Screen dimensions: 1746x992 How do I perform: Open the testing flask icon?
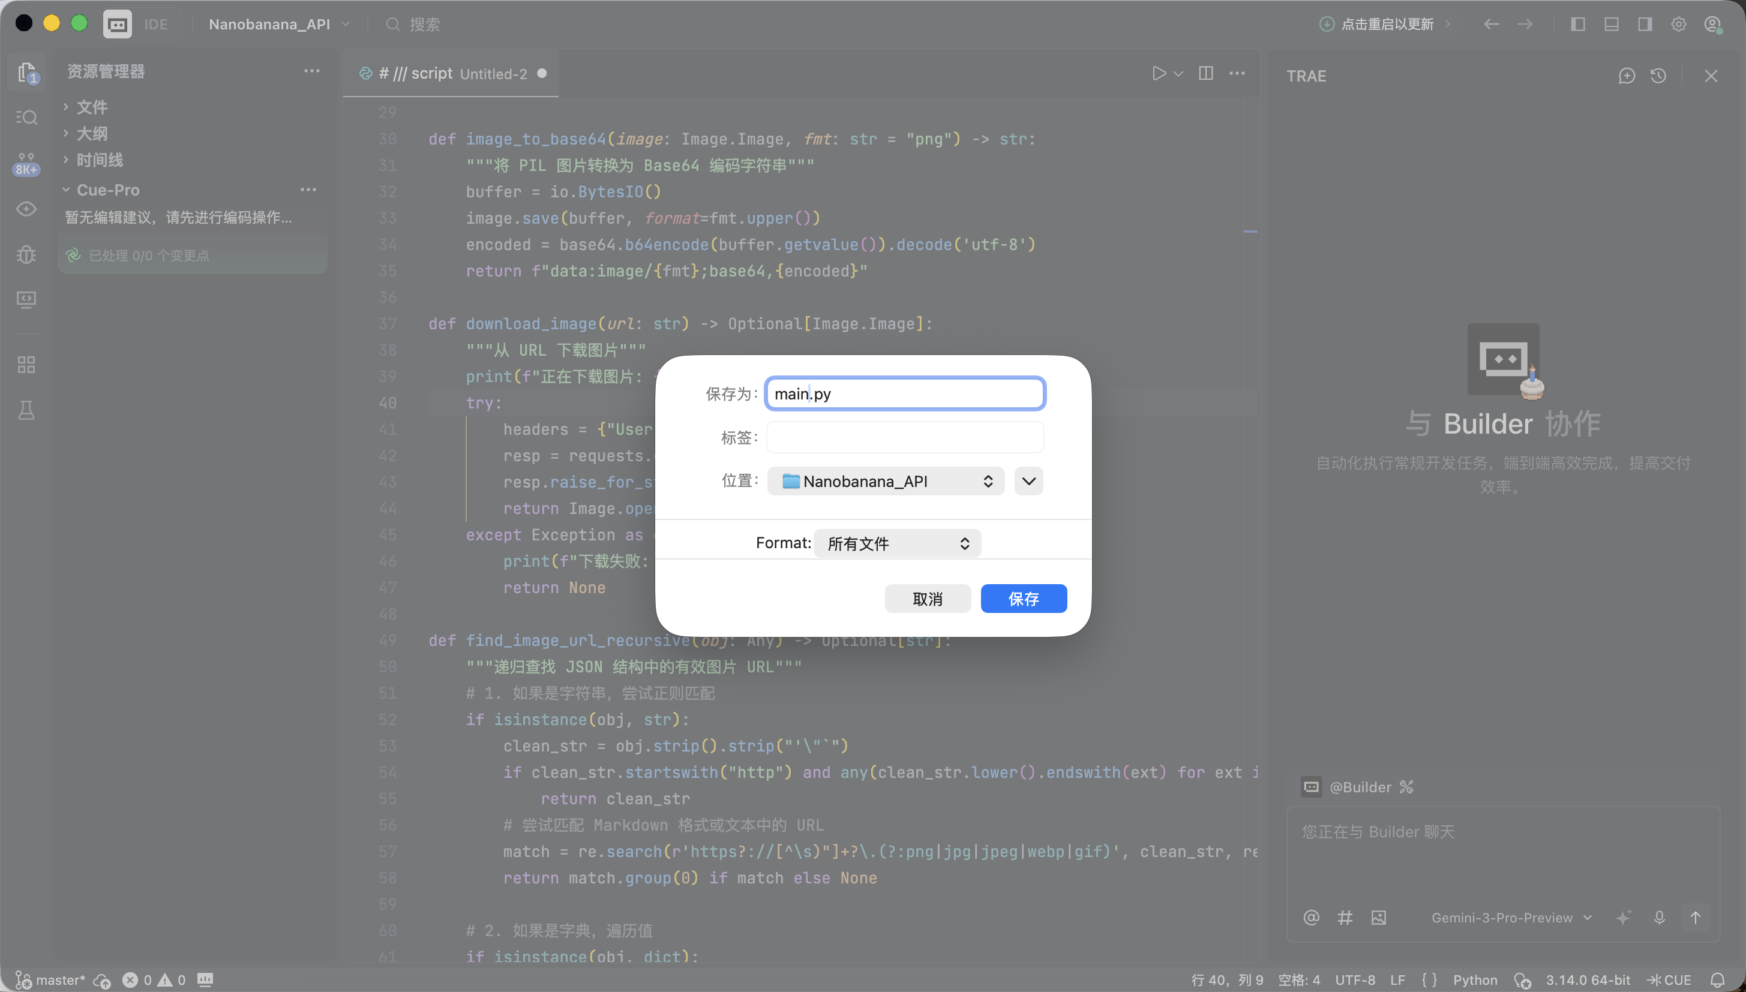(x=26, y=410)
